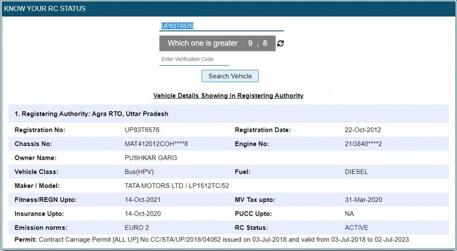The width and height of the screenshot is (457, 251).
Task: Click the 'Engine No:' label
Action: (252, 144)
